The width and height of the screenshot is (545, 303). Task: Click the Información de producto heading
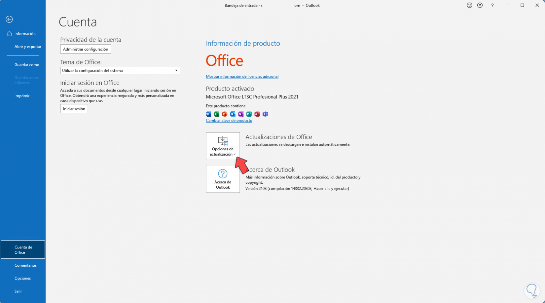tap(243, 43)
